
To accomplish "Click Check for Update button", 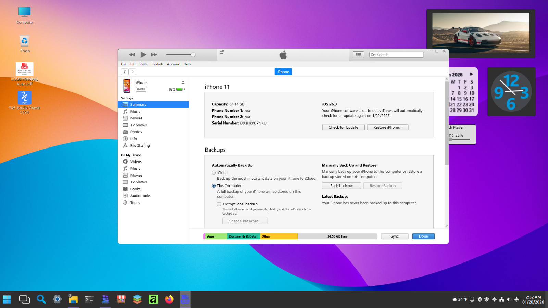I will 343,127.
